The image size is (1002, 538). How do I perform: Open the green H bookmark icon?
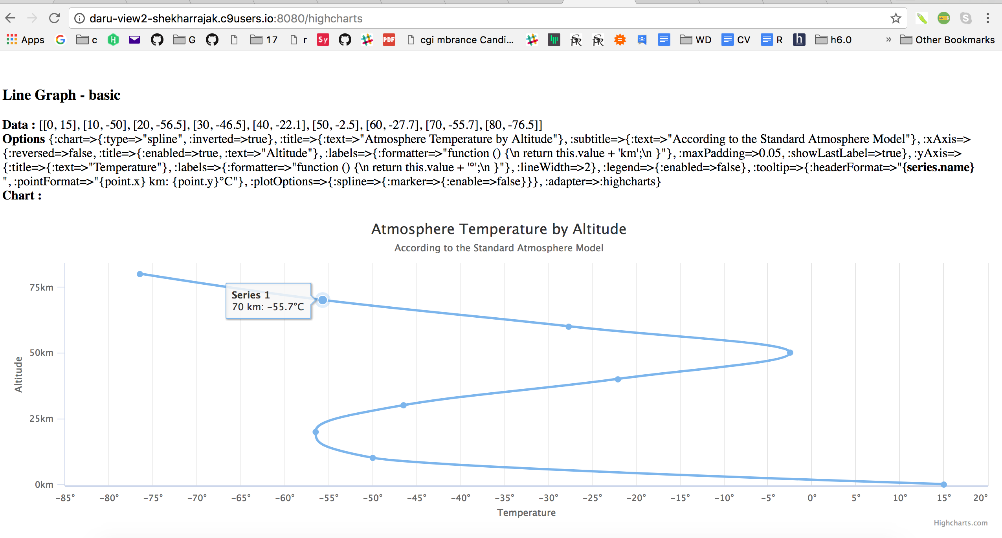[x=113, y=40]
